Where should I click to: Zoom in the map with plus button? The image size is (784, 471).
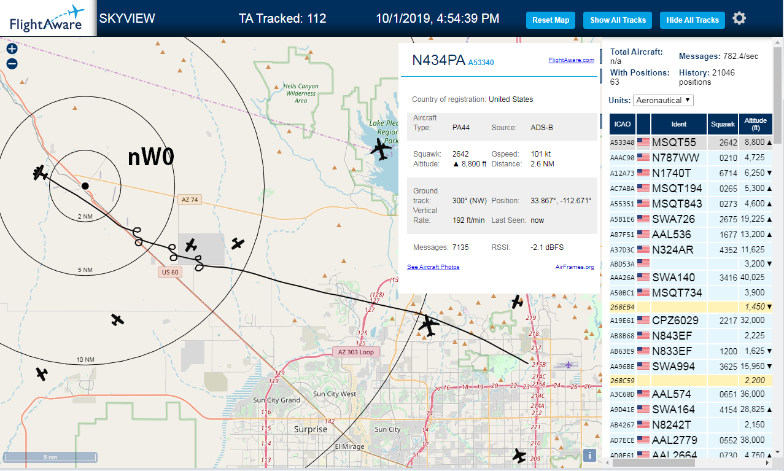coord(12,49)
